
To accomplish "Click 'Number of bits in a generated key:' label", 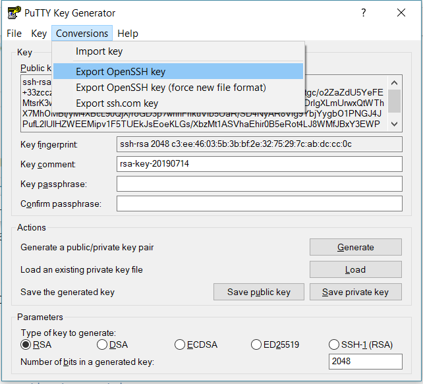I will click(88, 362).
